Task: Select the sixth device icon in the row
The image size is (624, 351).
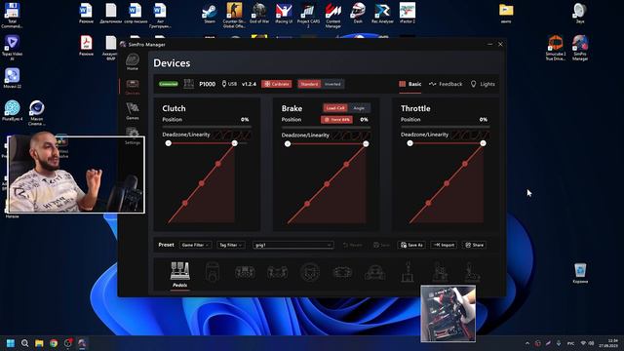Action: (x=342, y=272)
